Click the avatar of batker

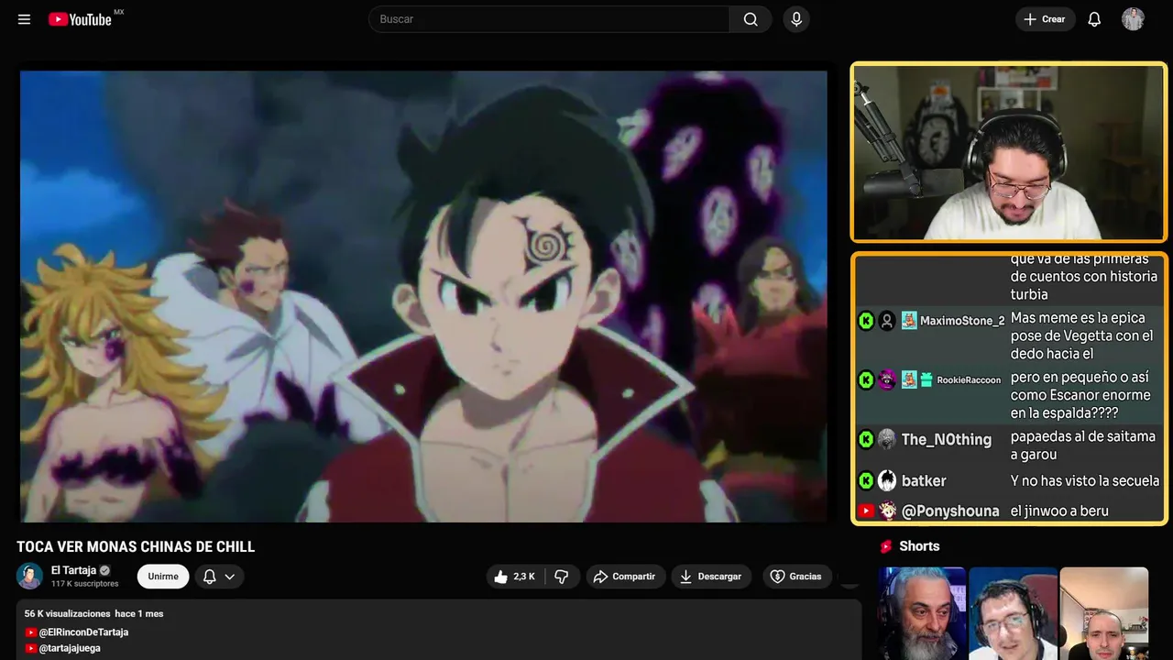tap(887, 480)
